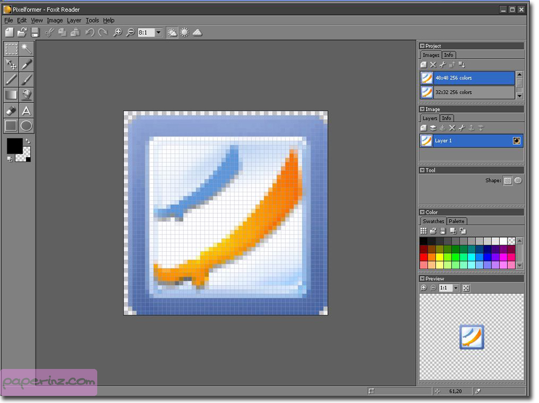
Task: Collapse the Tool panel
Action: [422, 170]
